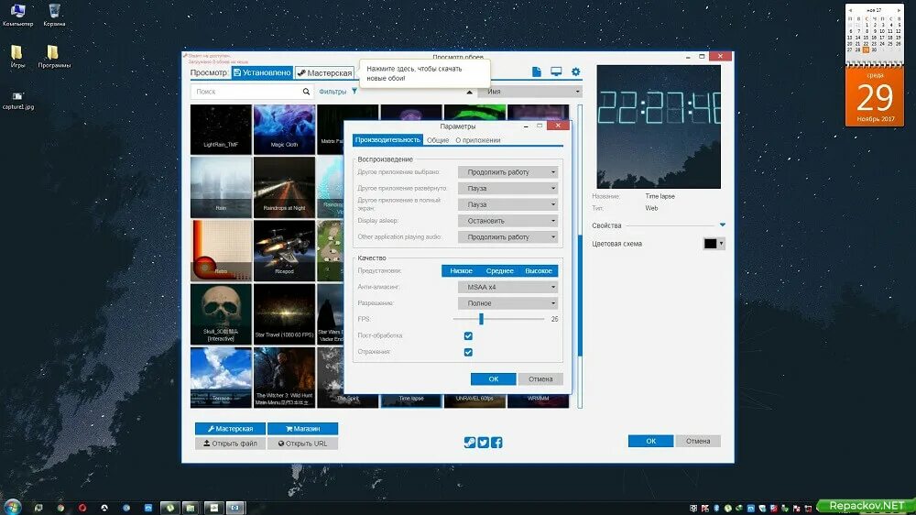Click OK in the Параметры dialog

[493, 378]
